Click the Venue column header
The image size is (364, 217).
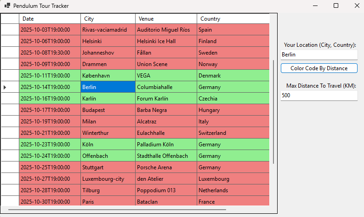pos(166,19)
